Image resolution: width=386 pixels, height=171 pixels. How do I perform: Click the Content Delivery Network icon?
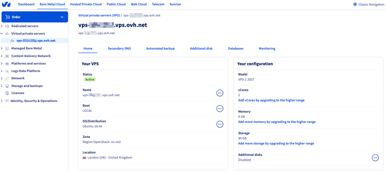pyautogui.click(x=7, y=56)
